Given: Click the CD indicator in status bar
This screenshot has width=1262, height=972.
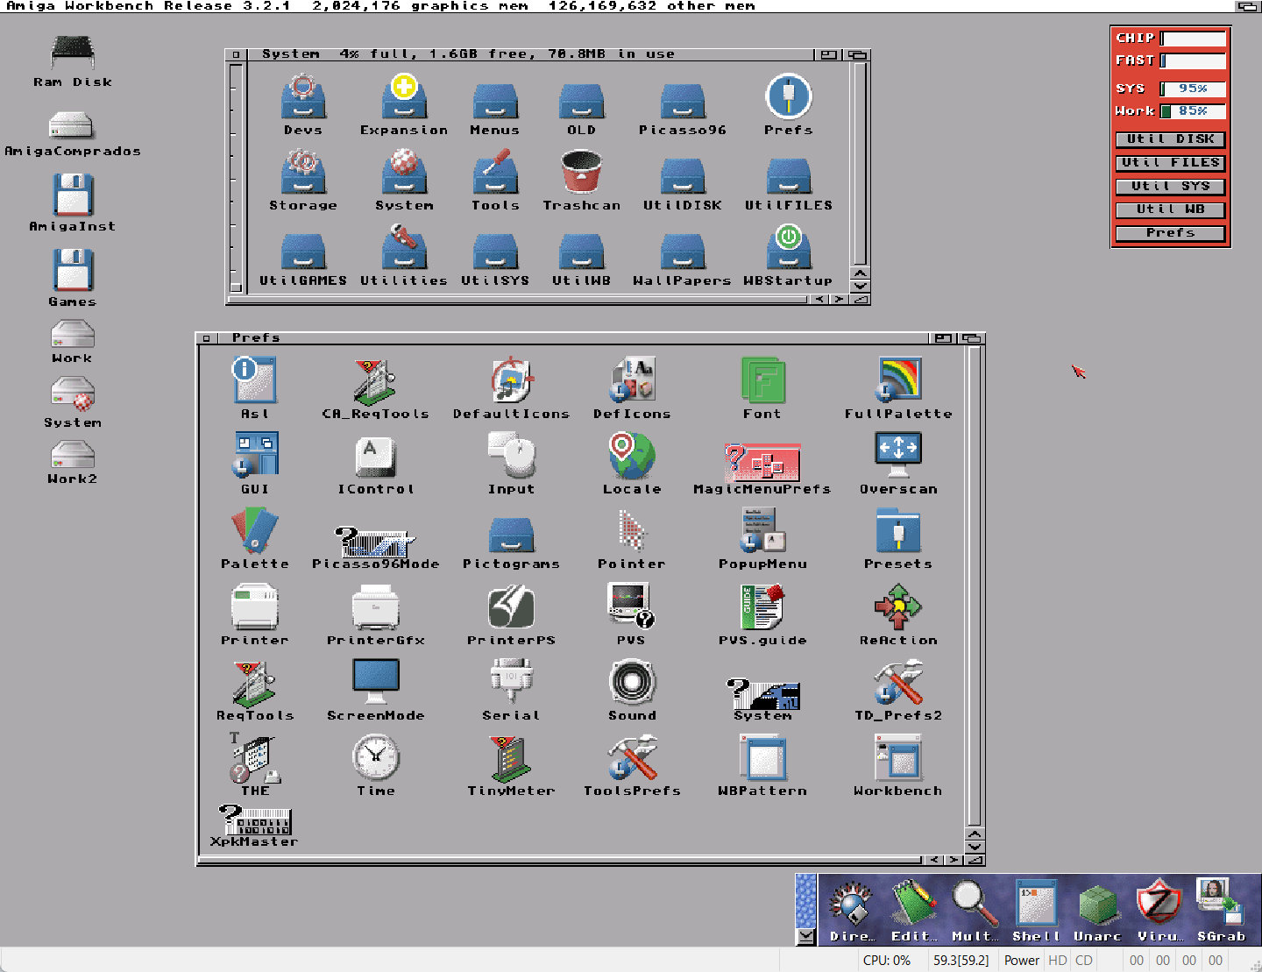Looking at the screenshot, I should point(1084,960).
